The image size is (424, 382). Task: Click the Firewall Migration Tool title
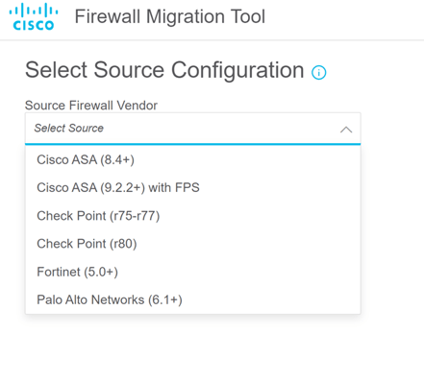click(x=170, y=16)
